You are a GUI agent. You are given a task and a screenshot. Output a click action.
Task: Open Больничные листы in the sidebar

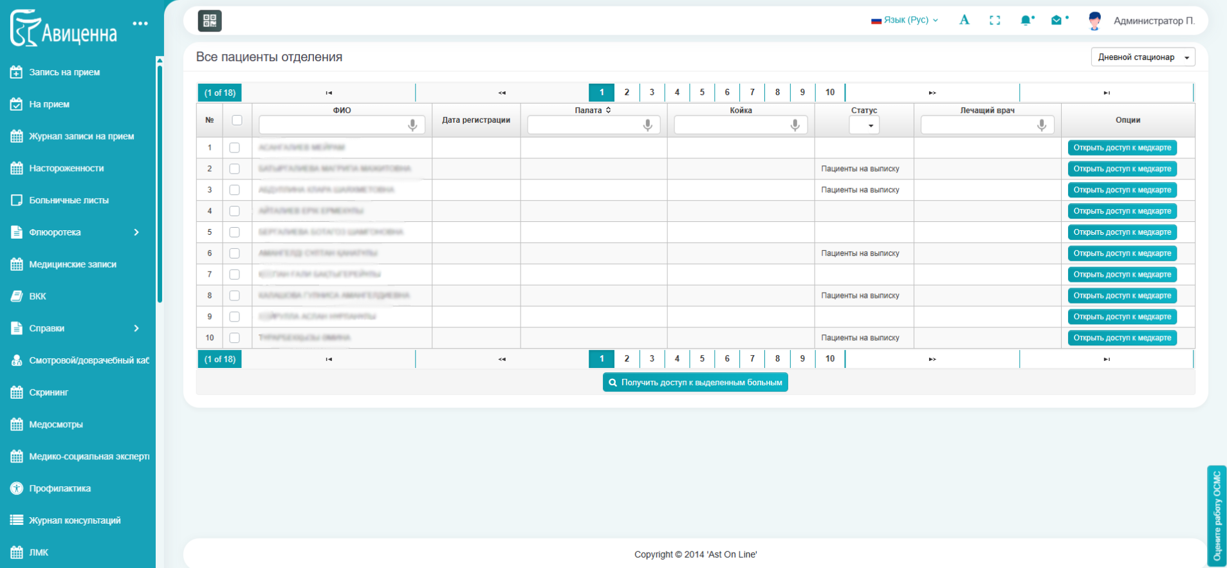click(69, 200)
